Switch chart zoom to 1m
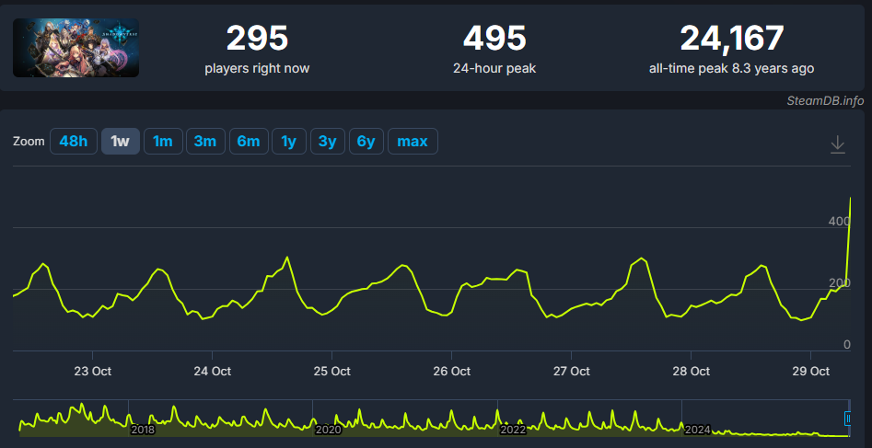Viewport: 872px width, 448px height. pos(163,141)
